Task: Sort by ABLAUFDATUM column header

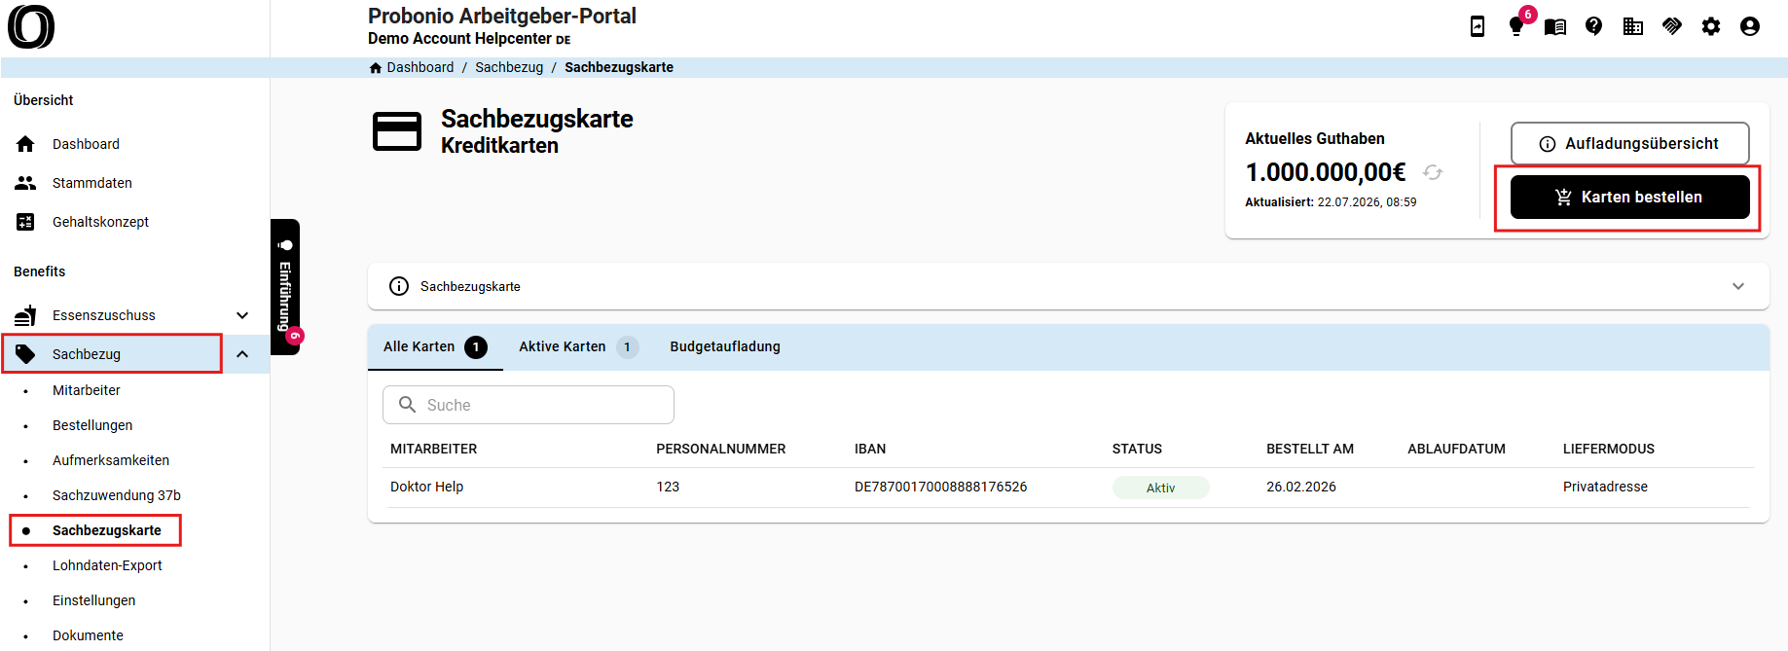Action: 1456,449
